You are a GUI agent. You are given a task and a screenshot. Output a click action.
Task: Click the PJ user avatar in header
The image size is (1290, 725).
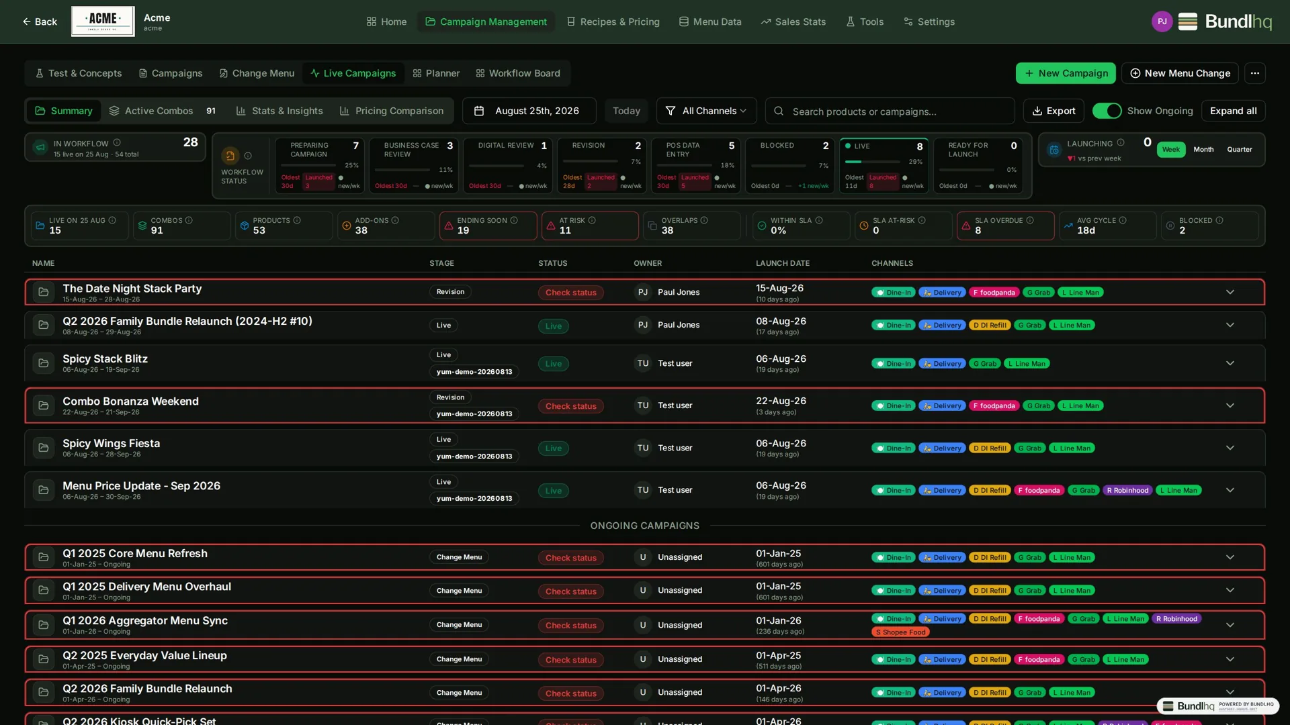coord(1162,21)
